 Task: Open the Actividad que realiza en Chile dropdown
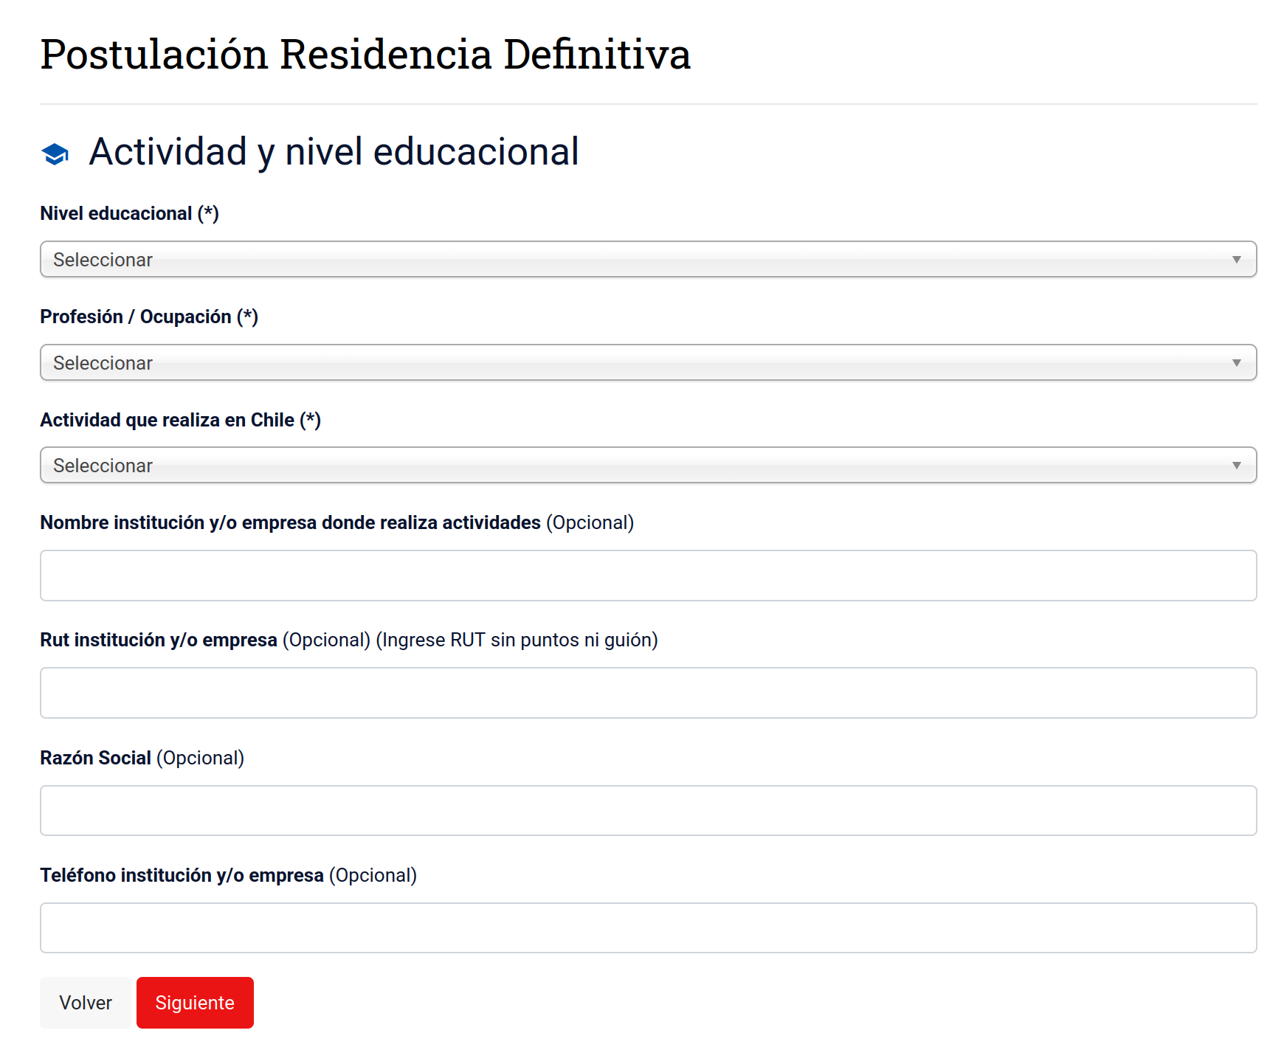647,466
